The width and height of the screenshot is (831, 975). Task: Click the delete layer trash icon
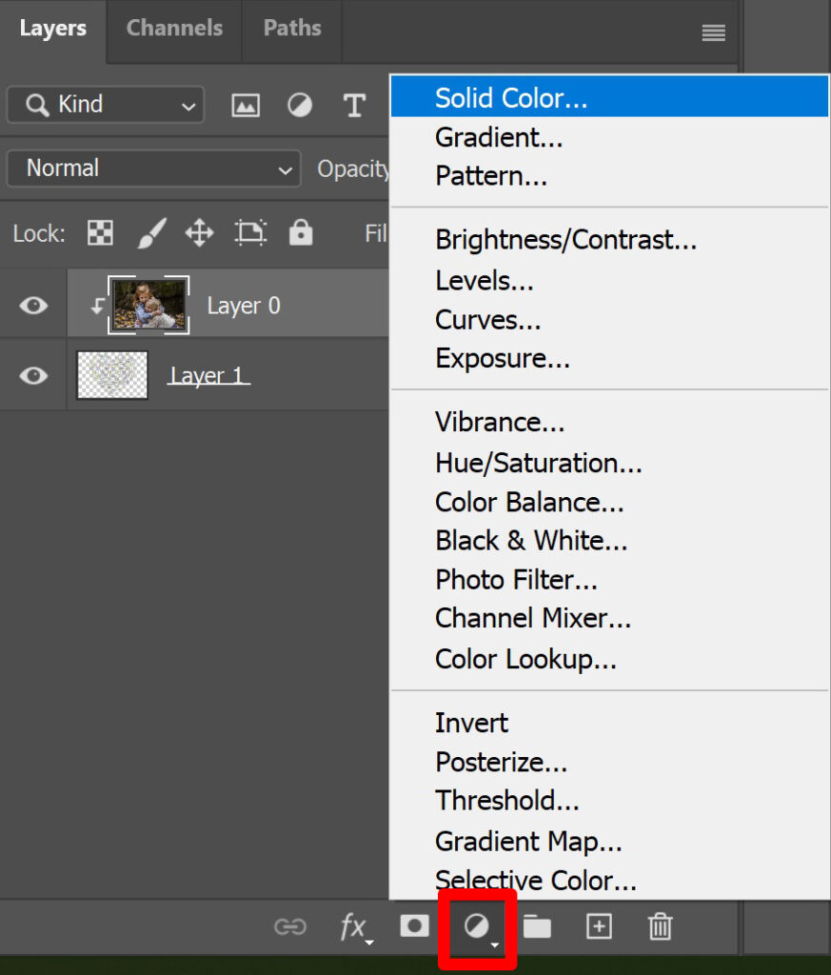660,926
